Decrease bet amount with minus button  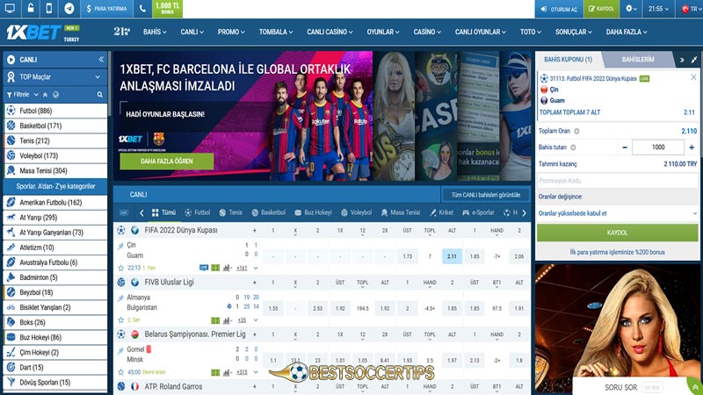coord(625,147)
